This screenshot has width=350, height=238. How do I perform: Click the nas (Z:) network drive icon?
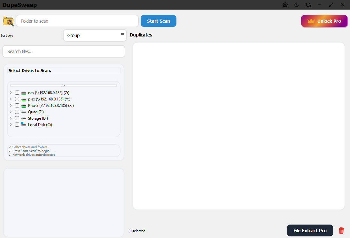(x=24, y=93)
